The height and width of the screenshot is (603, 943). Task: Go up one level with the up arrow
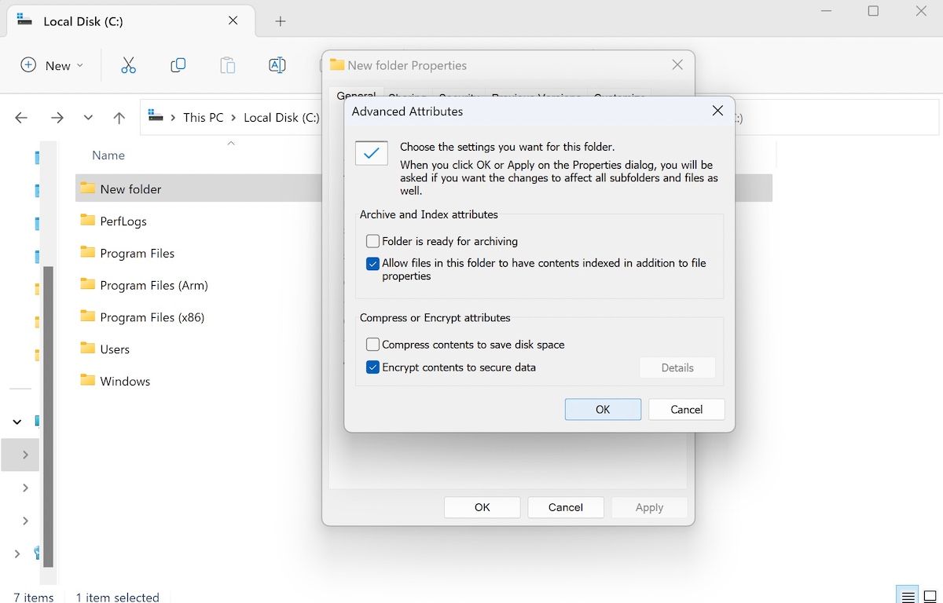tap(119, 118)
